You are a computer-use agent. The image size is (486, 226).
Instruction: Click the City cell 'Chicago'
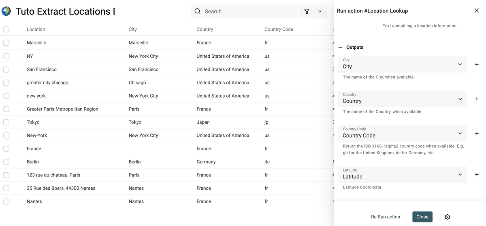pos(137,82)
